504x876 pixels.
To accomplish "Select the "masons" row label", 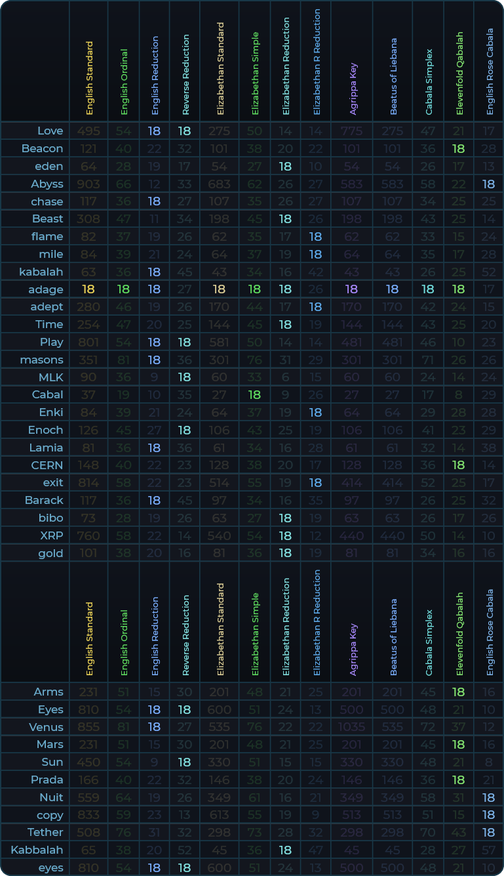I will tap(42, 360).
